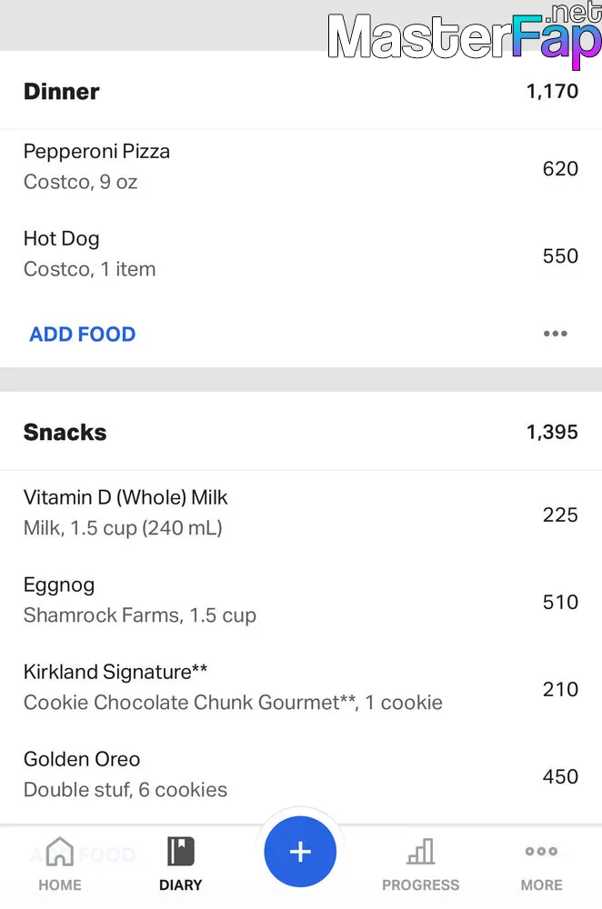Tap the blue plus add button

pyautogui.click(x=300, y=852)
